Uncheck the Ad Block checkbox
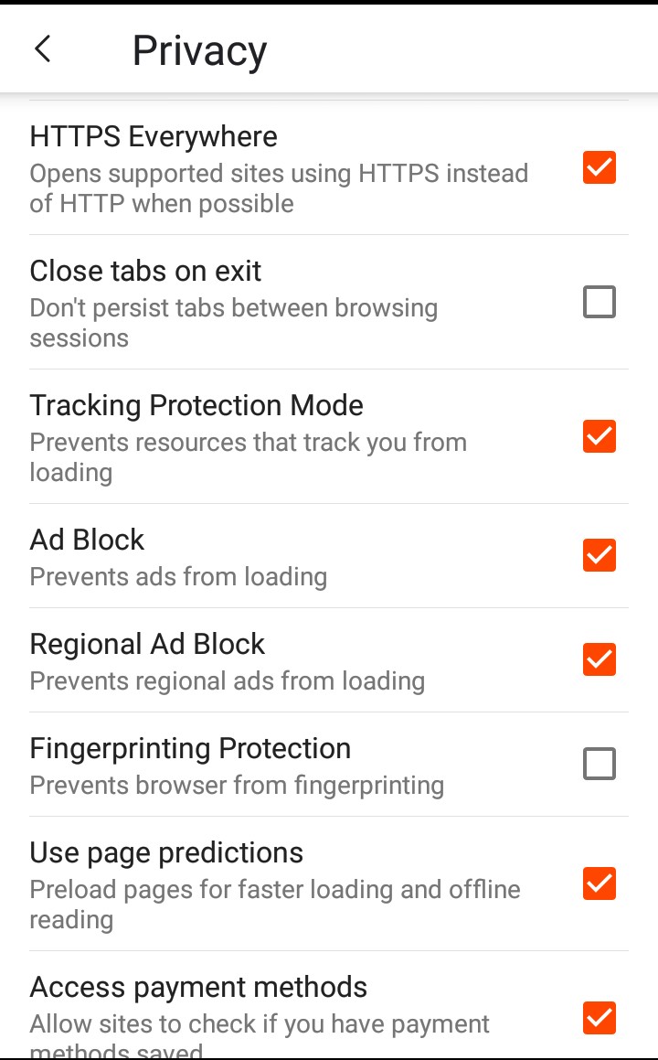Image resolution: width=658 pixels, height=1060 pixels. (x=600, y=555)
